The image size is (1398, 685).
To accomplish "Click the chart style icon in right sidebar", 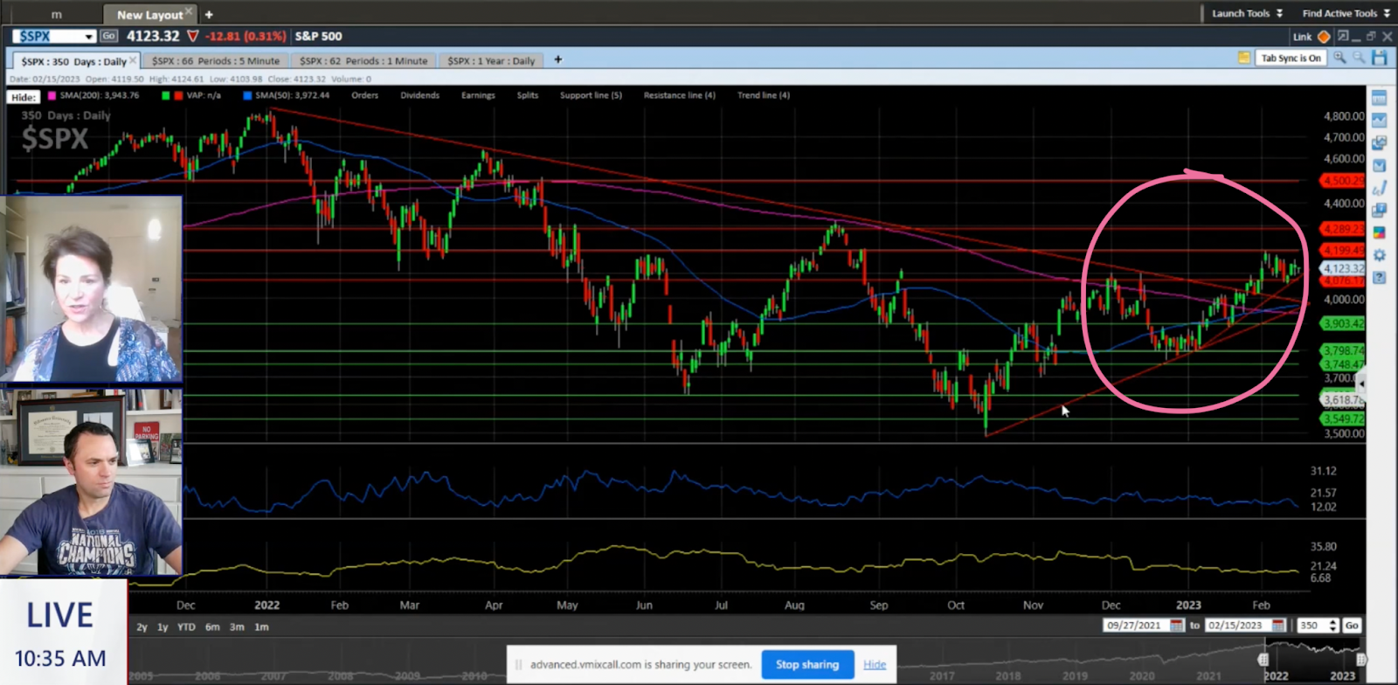I will [1380, 120].
